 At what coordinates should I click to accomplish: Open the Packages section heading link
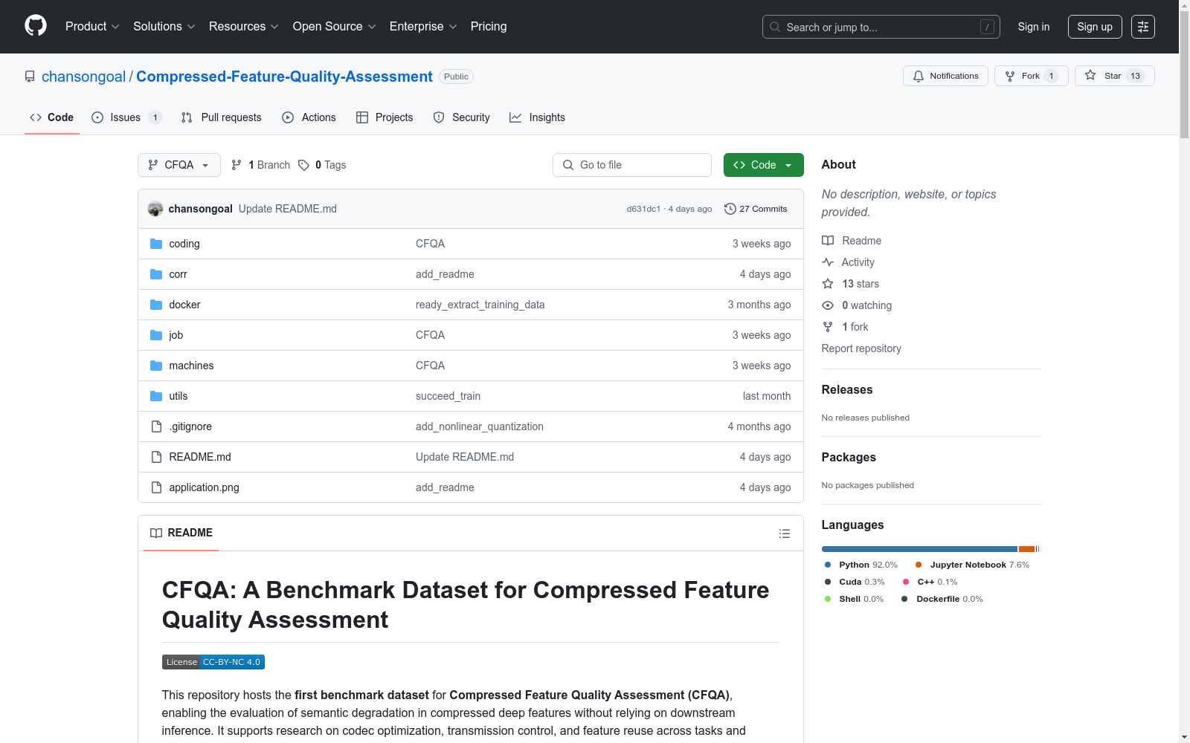coord(849,458)
